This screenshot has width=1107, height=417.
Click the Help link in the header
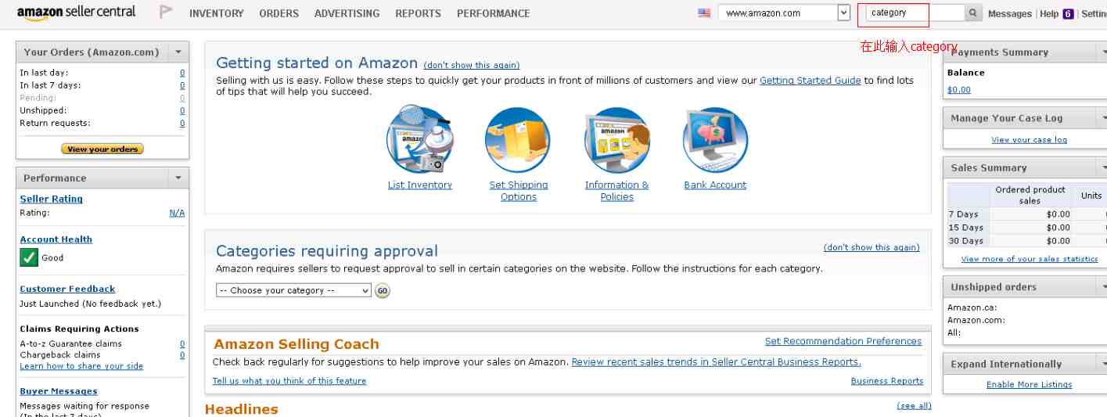click(x=1049, y=13)
